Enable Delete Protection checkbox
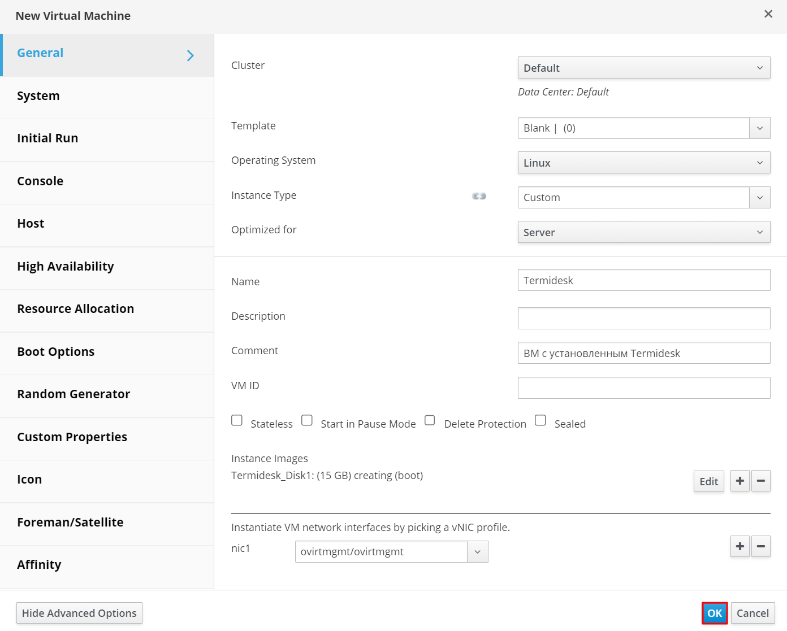The image size is (787, 631). point(430,420)
